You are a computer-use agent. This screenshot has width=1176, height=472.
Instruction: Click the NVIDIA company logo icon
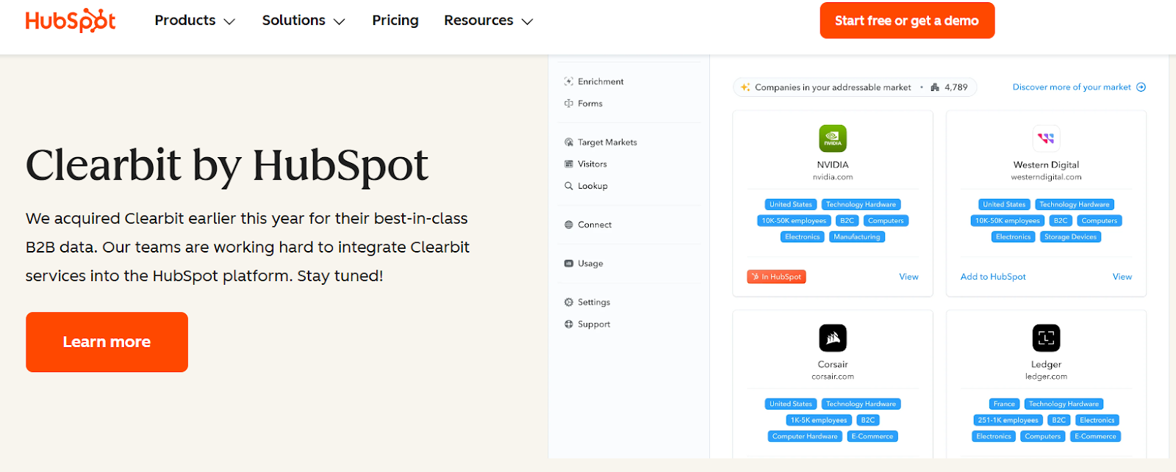click(833, 139)
